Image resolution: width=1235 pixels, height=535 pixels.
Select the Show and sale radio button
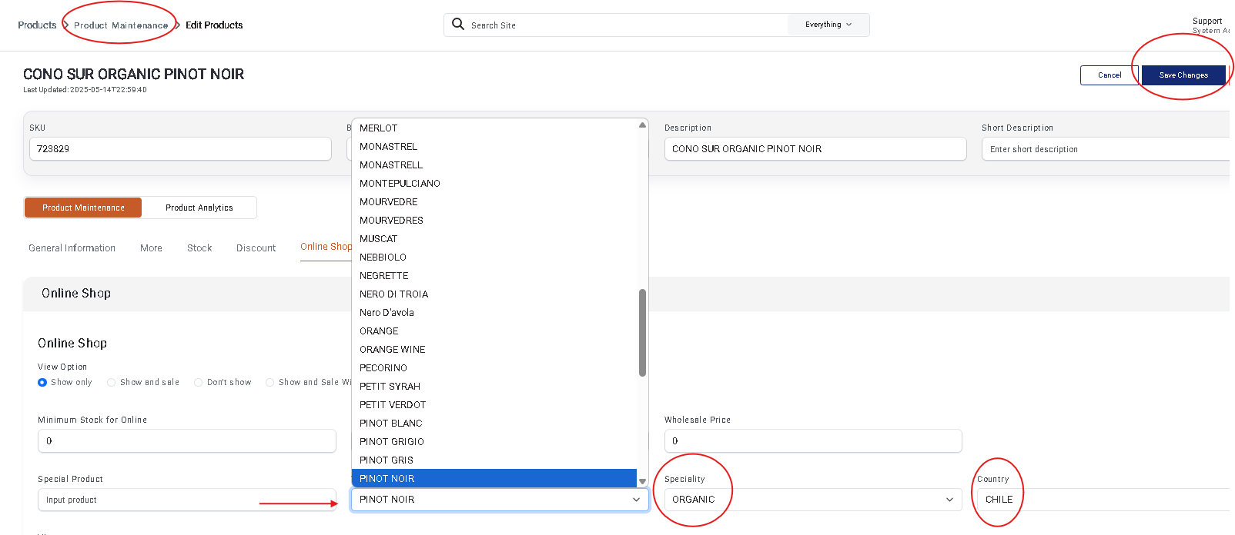pyautogui.click(x=112, y=382)
